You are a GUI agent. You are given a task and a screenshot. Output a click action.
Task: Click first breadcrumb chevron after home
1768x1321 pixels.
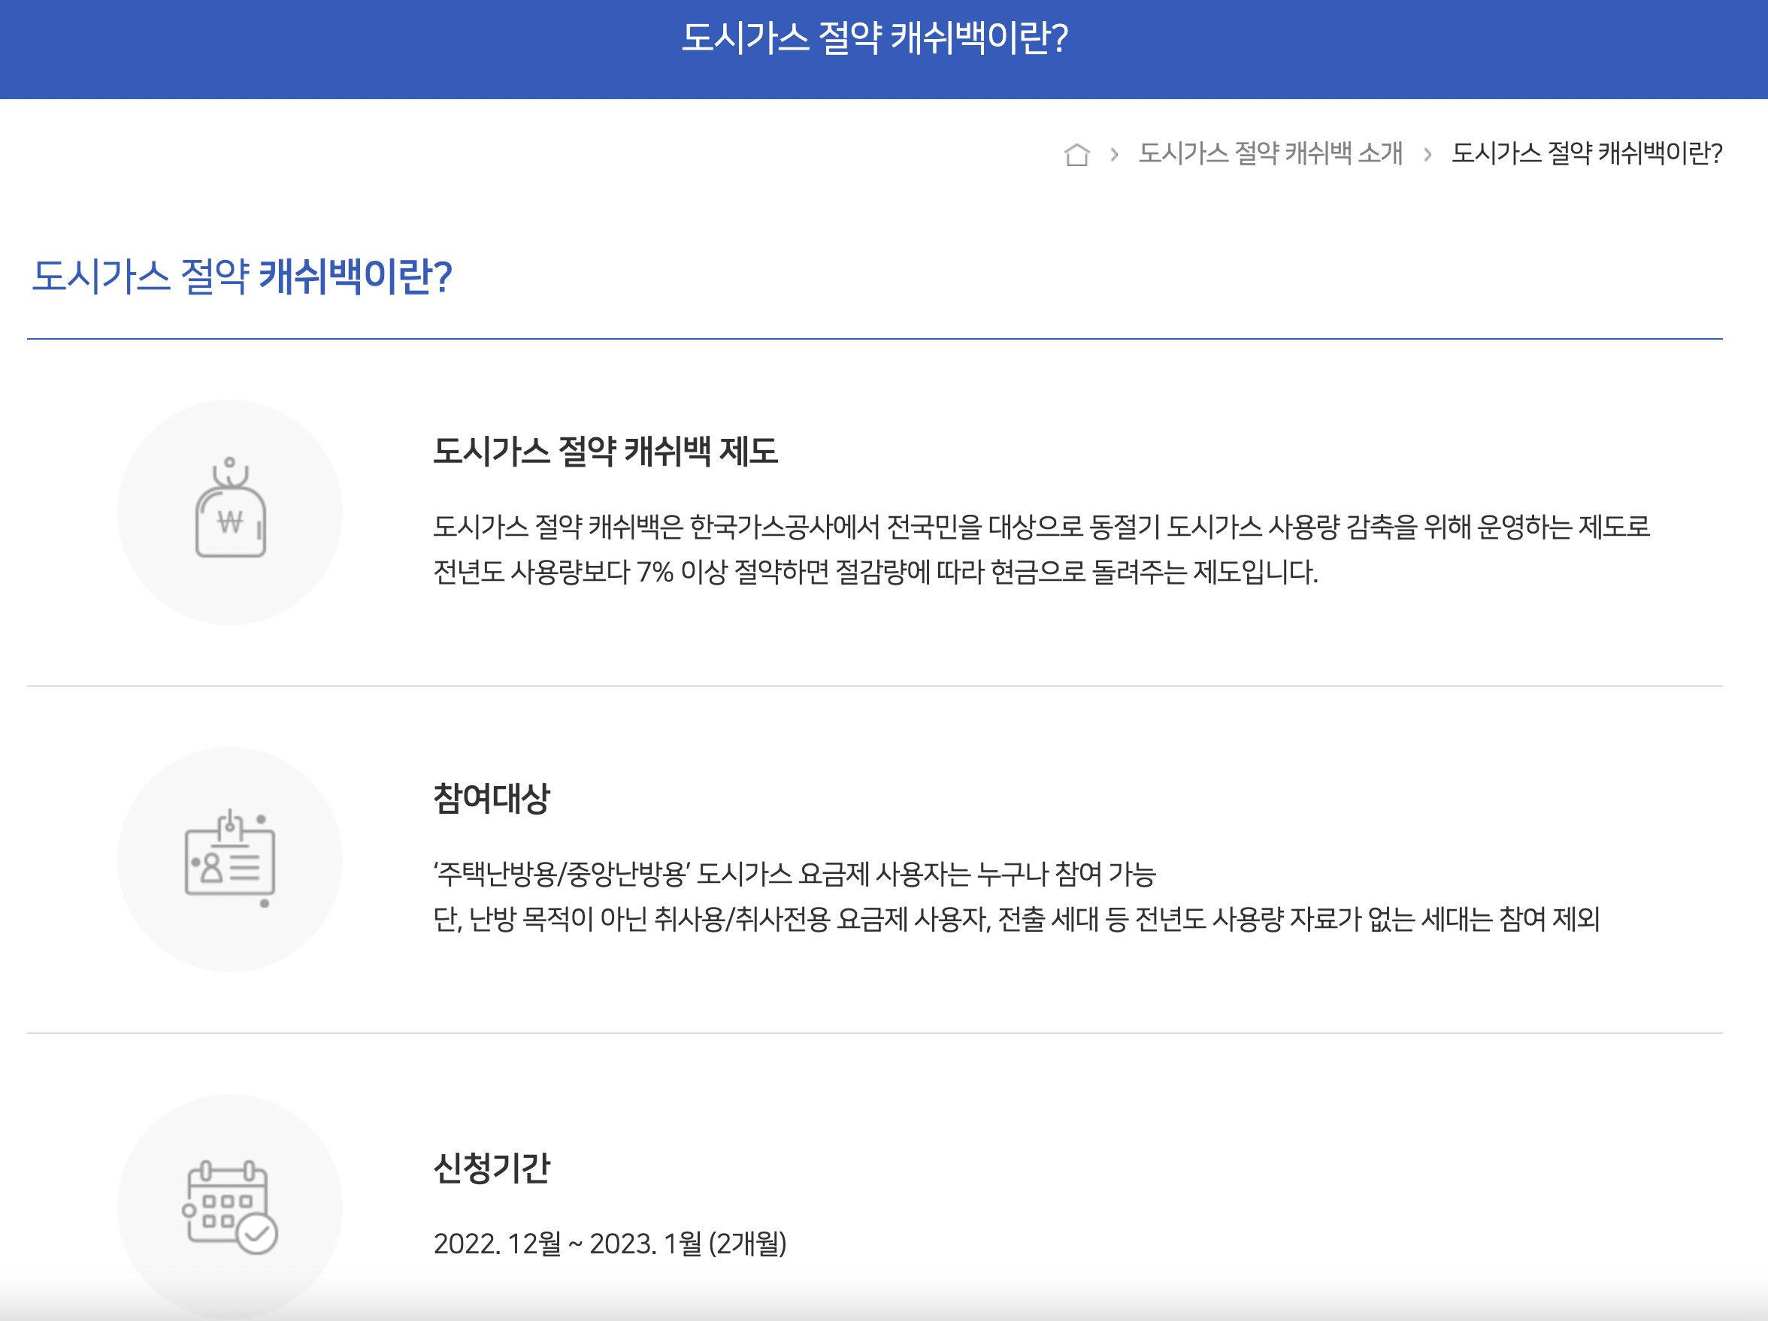(1114, 153)
